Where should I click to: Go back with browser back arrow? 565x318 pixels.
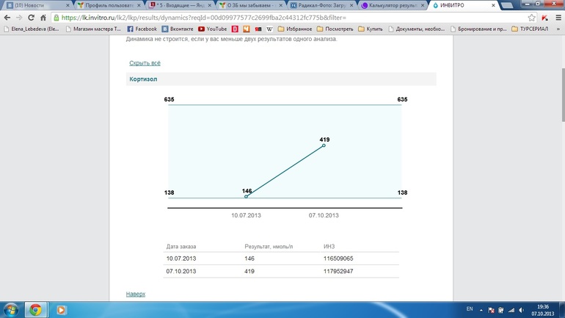(x=7, y=18)
